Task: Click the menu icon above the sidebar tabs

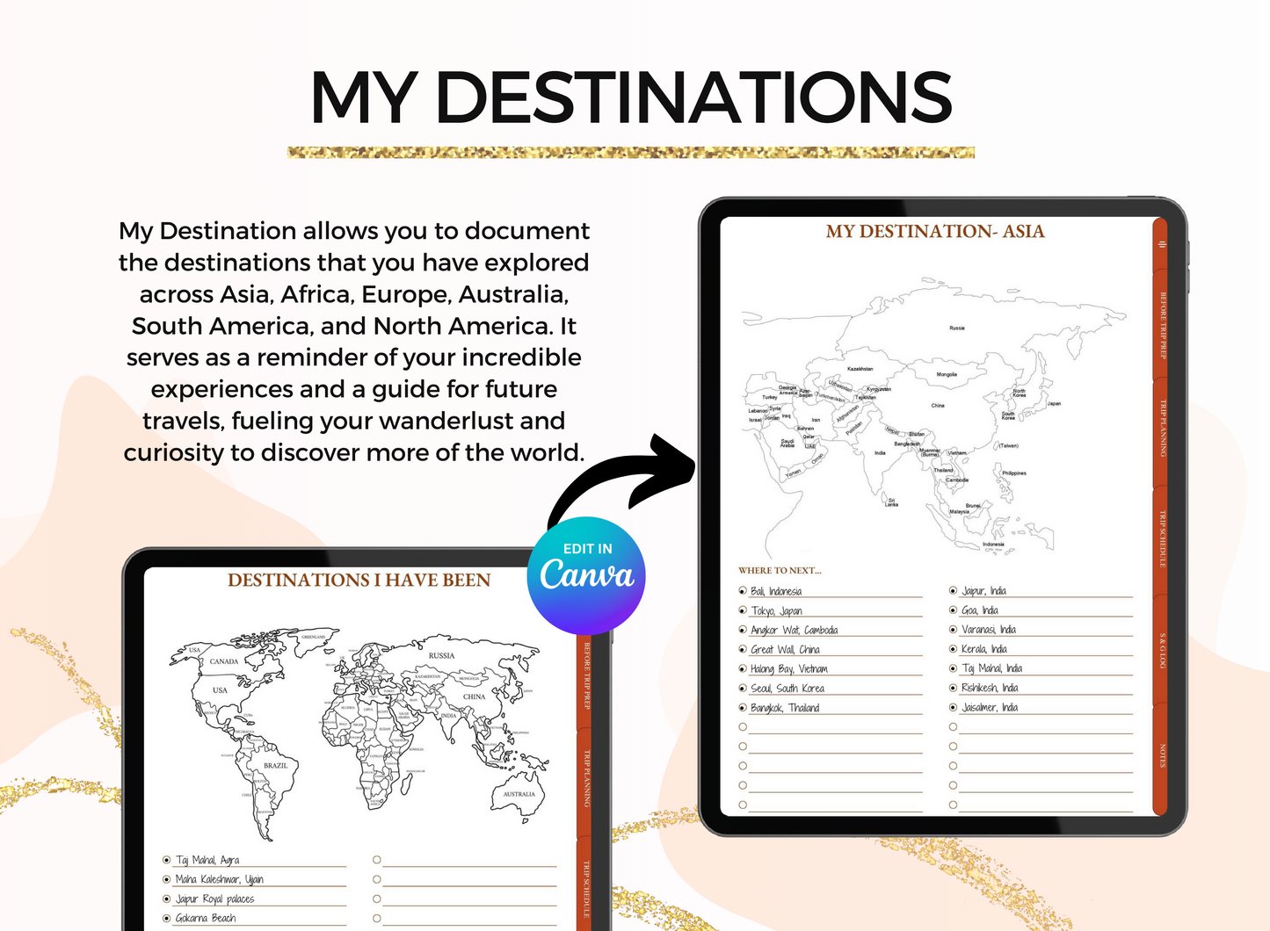Action: point(1162,243)
